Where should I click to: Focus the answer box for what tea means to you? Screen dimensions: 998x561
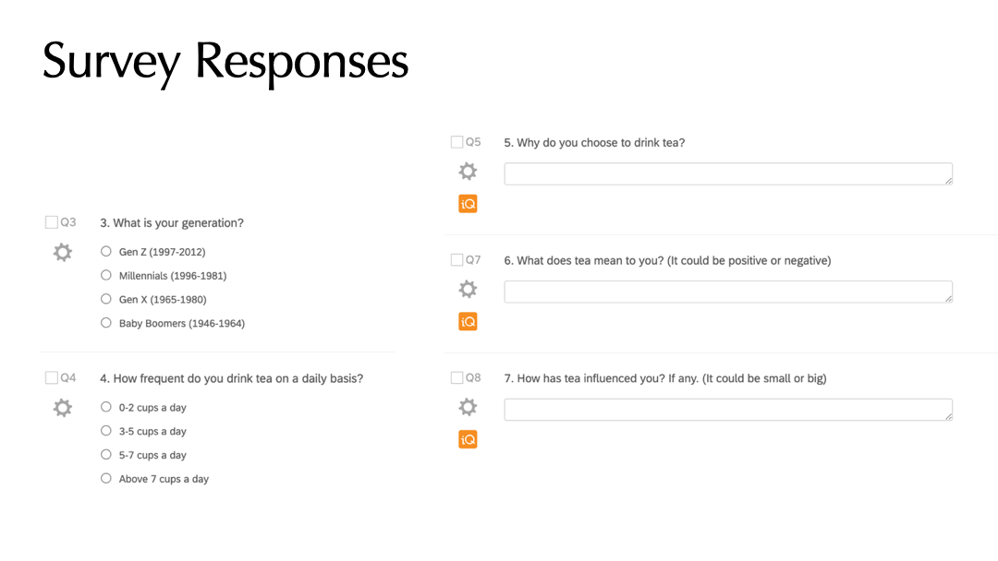pyautogui.click(x=728, y=292)
